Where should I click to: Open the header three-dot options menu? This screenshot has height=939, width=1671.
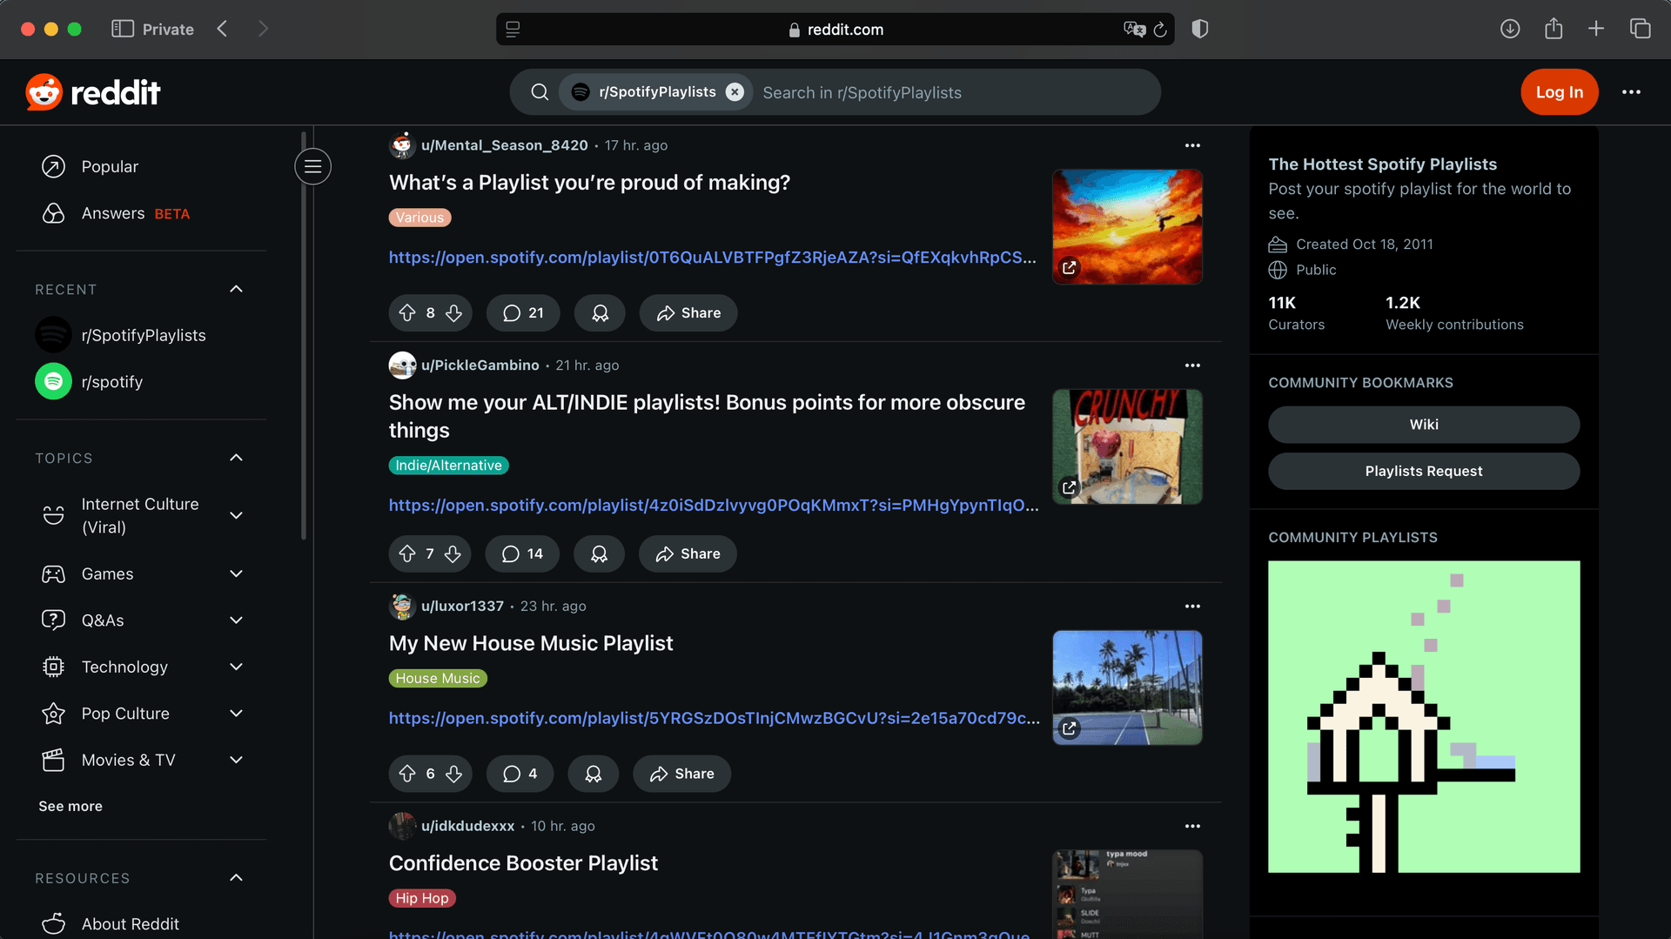point(1631,92)
